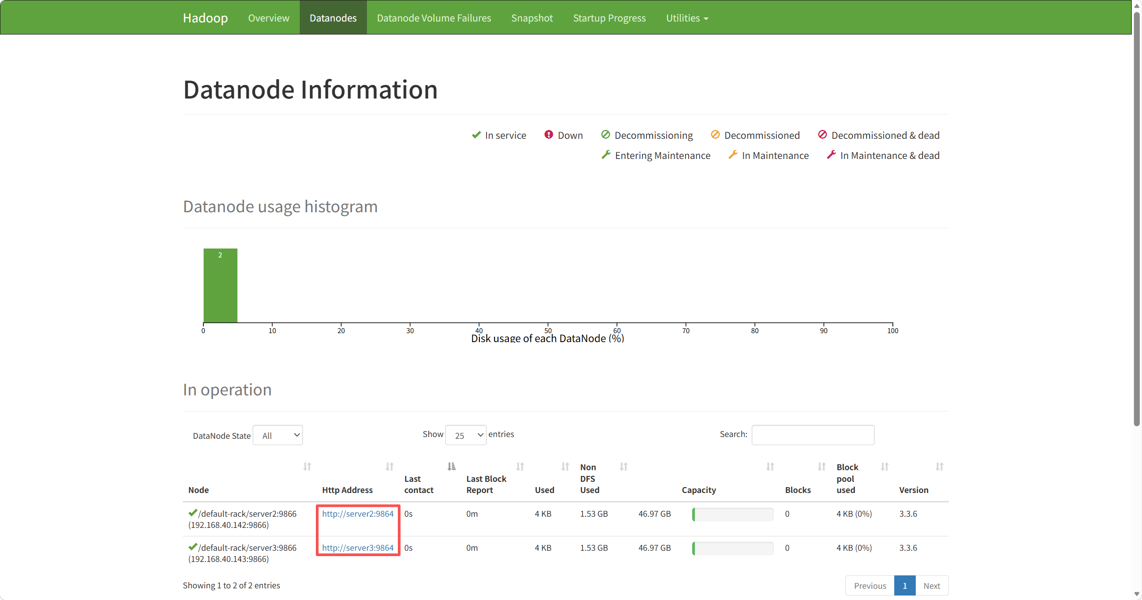Sort the table by Http Address column
This screenshot has height=600, width=1142.
389,467
